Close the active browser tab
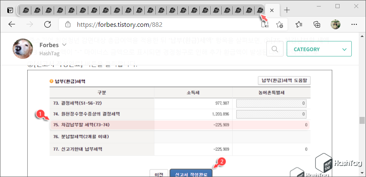Screen dimensions: 366x177 272,10
